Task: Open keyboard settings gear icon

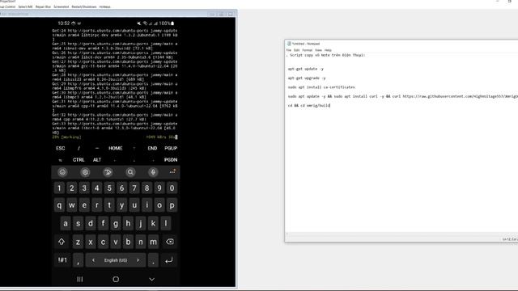Action: pos(85,172)
